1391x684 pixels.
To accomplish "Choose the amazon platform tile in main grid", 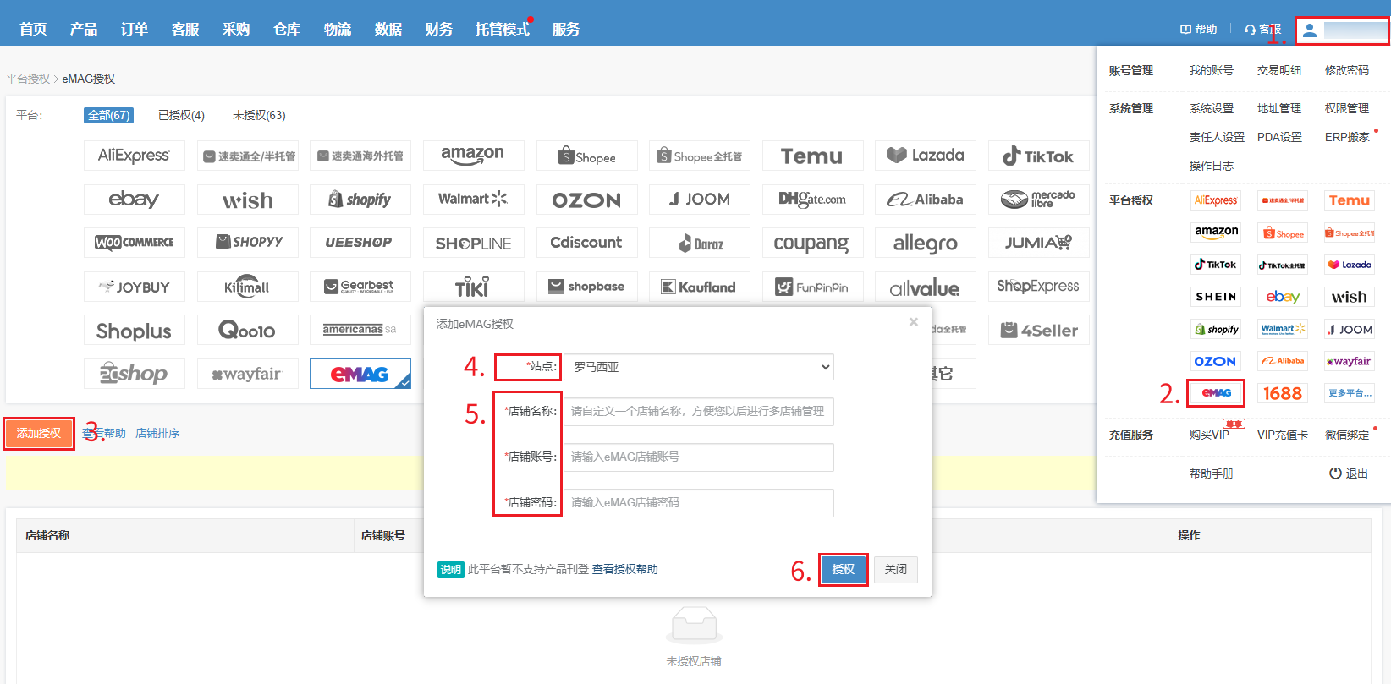I will [473, 156].
